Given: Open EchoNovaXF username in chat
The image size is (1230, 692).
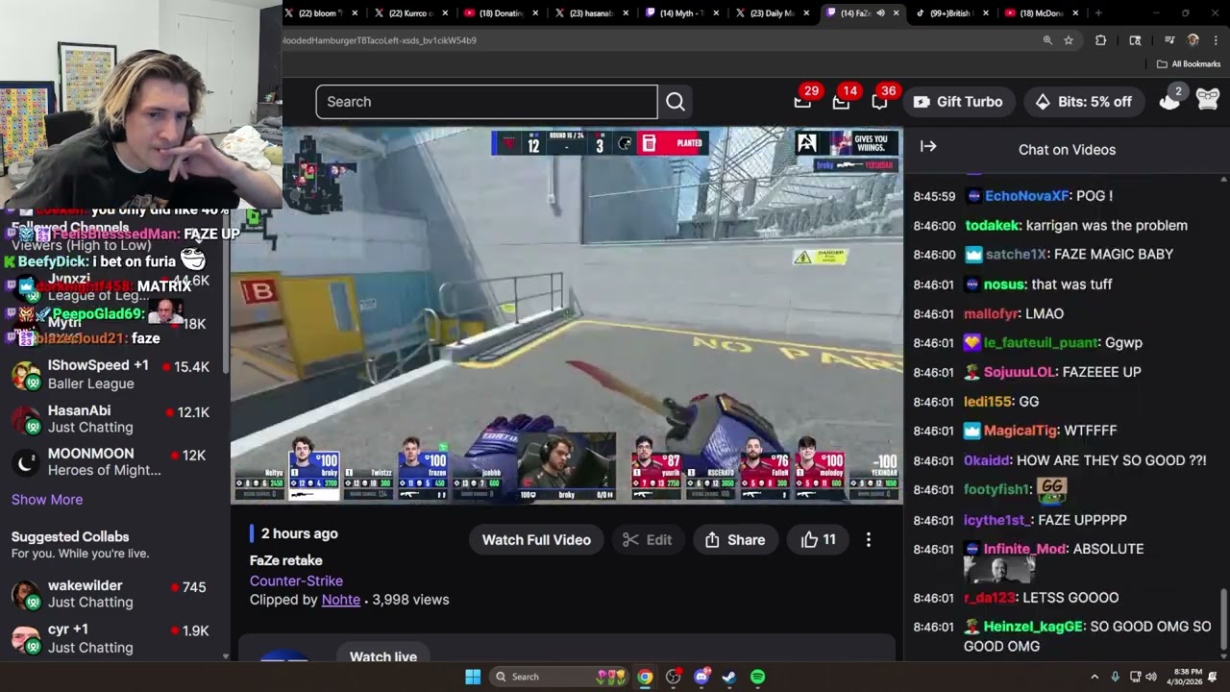Looking at the screenshot, I should point(1026,196).
